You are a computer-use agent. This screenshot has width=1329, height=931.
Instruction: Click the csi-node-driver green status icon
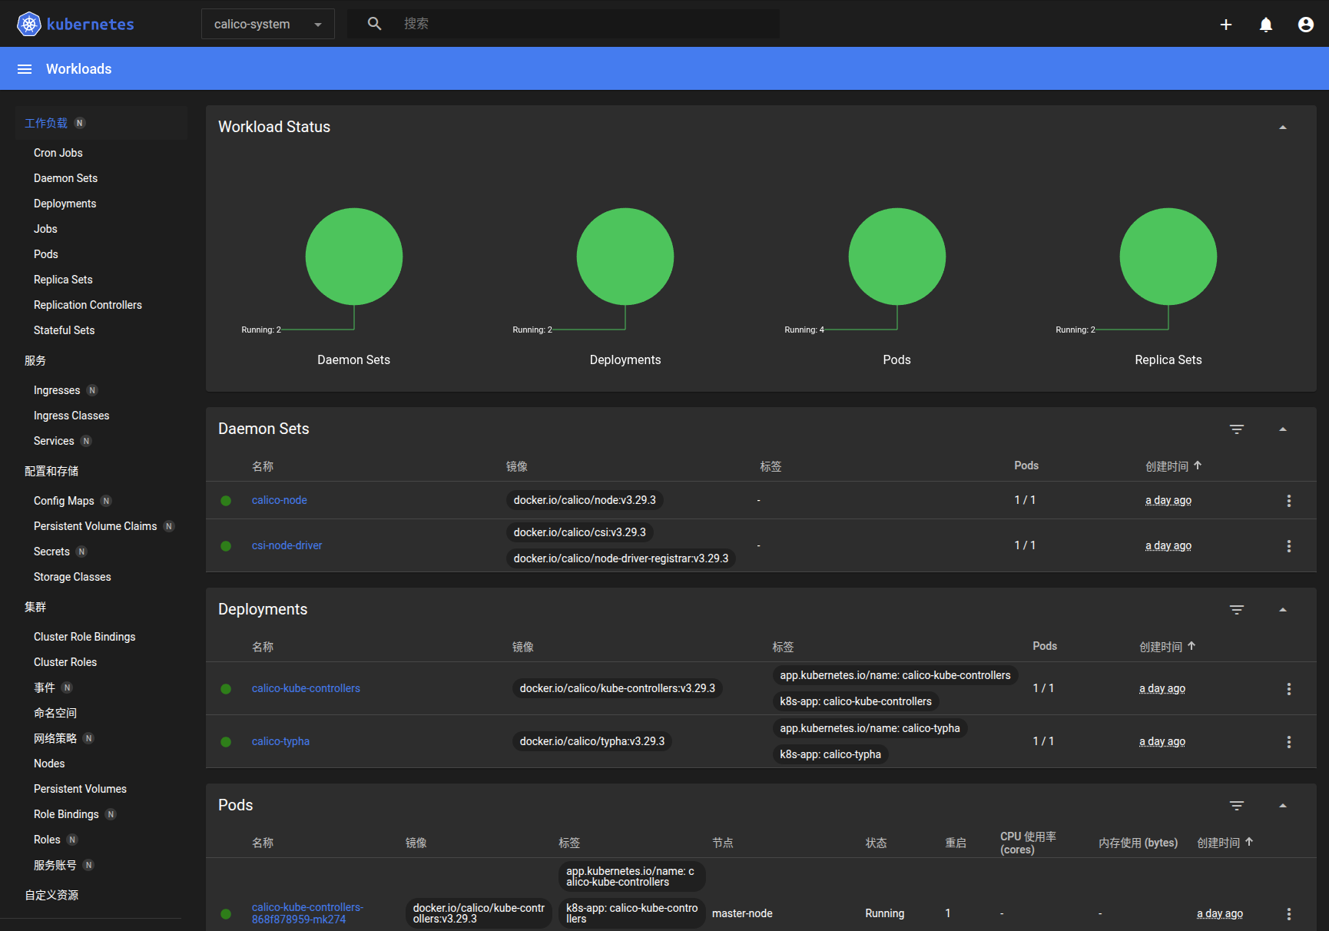point(226,546)
